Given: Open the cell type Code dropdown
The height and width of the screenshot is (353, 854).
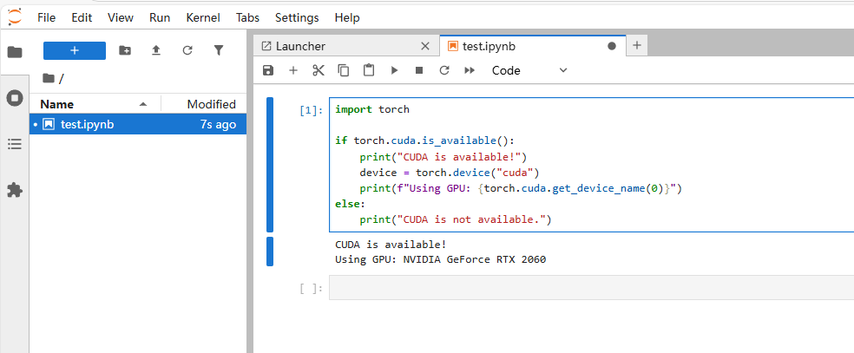Looking at the screenshot, I should pos(529,70).
